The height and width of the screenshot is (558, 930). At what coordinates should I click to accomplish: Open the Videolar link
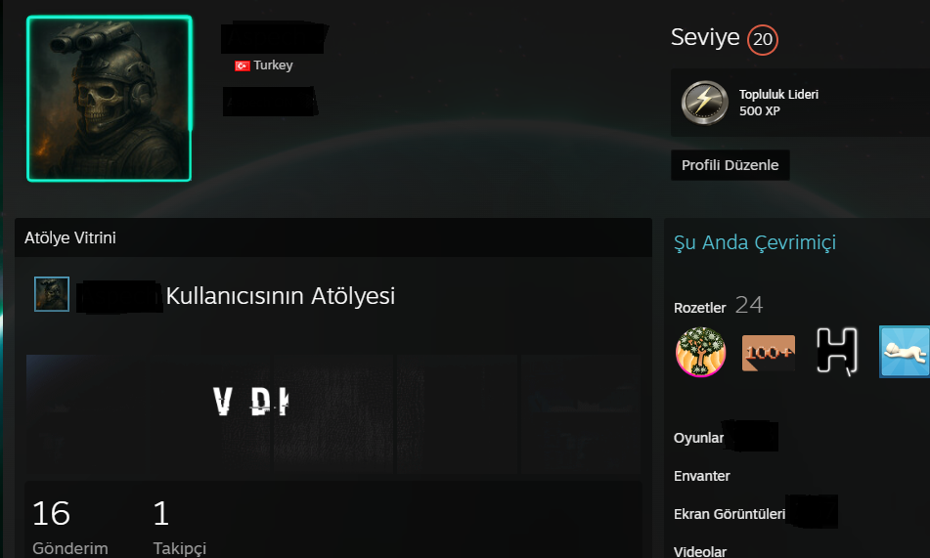coord(700,551)
